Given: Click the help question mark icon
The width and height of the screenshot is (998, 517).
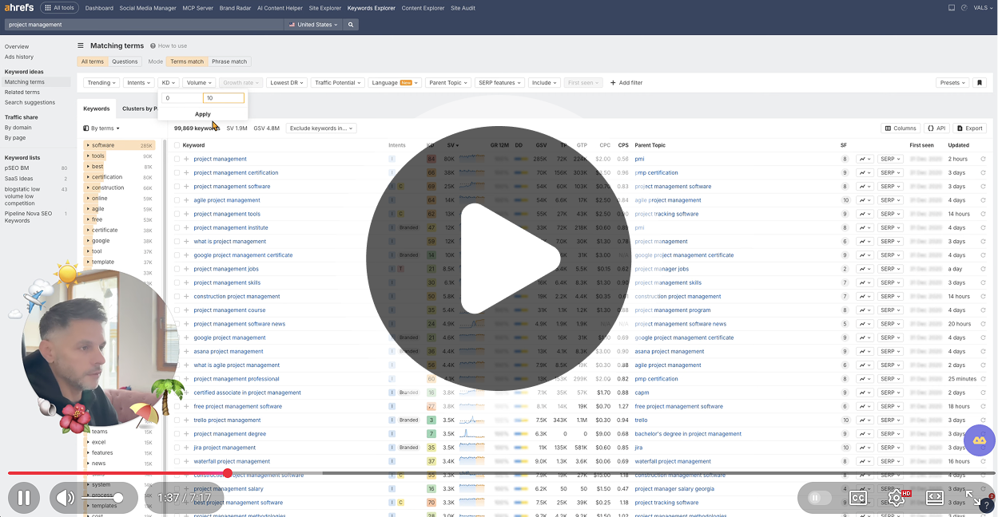Looking at the screenshot, I should (x=986, y=506).
